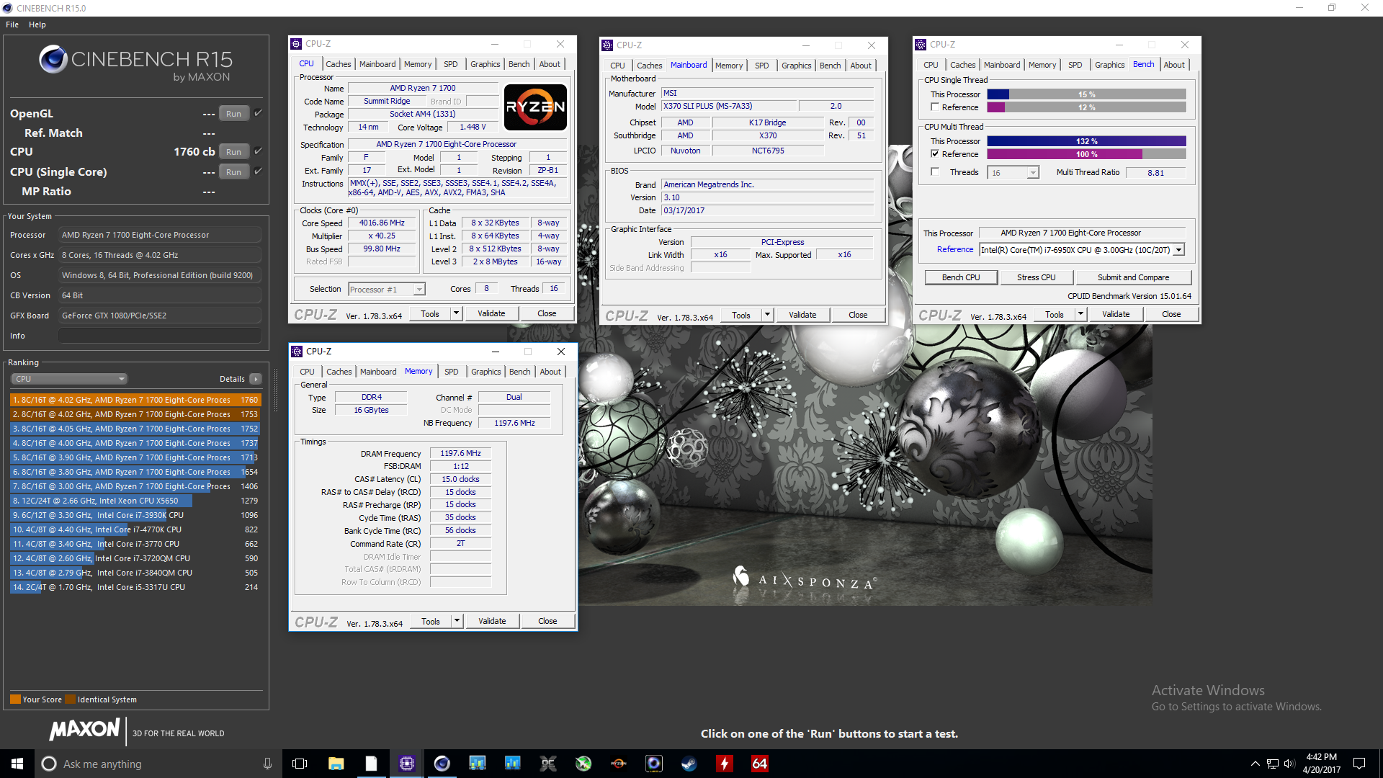Open the Cinebench File menu
Image resolution: width=1383 pixels, height=778 pixels.
(x=12, y=24)
